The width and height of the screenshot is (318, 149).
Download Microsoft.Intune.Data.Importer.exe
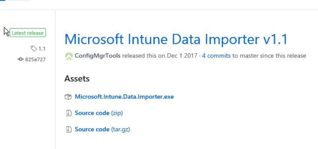coord(124,97)
